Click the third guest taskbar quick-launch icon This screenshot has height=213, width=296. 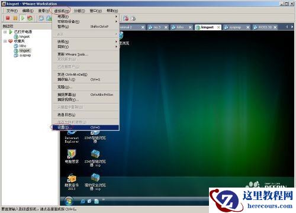coord(96,201)
